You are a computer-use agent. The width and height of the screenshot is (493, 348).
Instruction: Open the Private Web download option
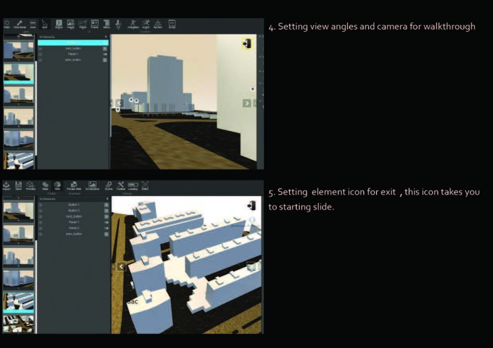click(74, 186)
